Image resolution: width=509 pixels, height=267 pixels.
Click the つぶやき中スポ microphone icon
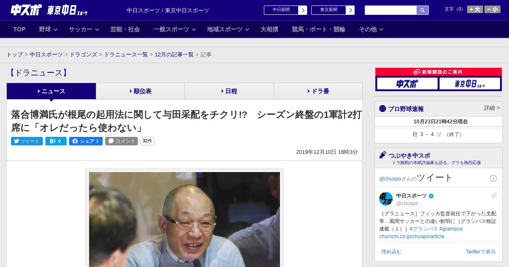pos(383,155)
